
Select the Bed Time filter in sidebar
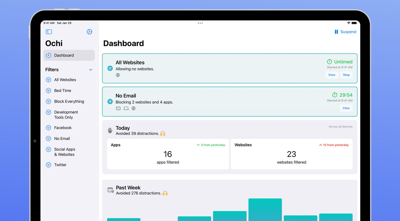[x=63, y=90]
